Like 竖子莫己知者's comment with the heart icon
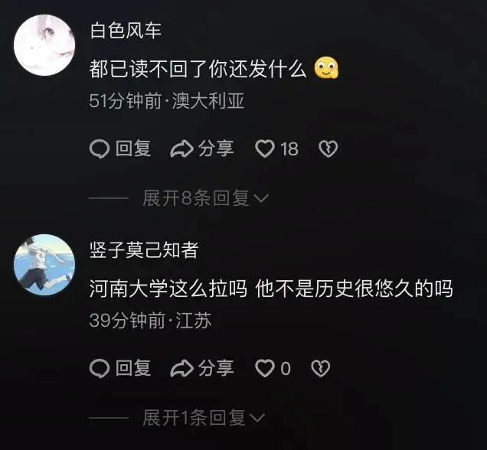487x450 pixels. pyautogui.click(x=265, y=368)
